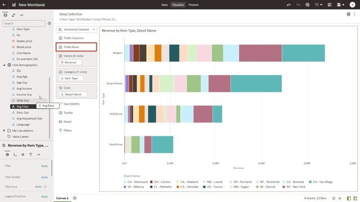This screenshot has height=202, width=360.
Task: Select the Item Type data element
Action: (x=22, y=29)
